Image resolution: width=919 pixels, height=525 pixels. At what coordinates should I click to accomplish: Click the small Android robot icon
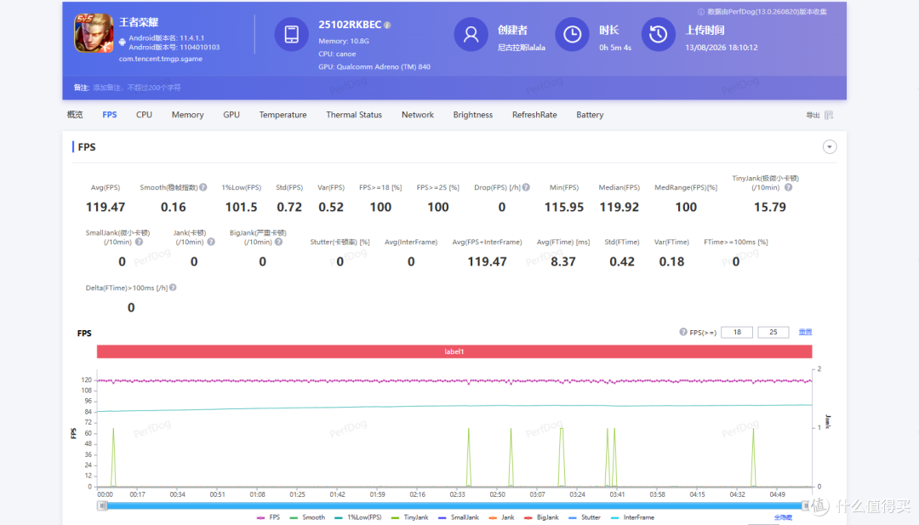click(x=122, y=43)
